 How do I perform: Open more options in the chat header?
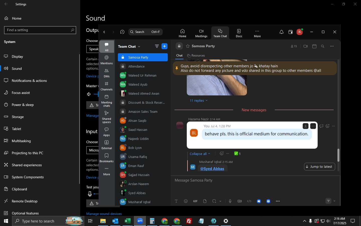(x=332, y=46)
